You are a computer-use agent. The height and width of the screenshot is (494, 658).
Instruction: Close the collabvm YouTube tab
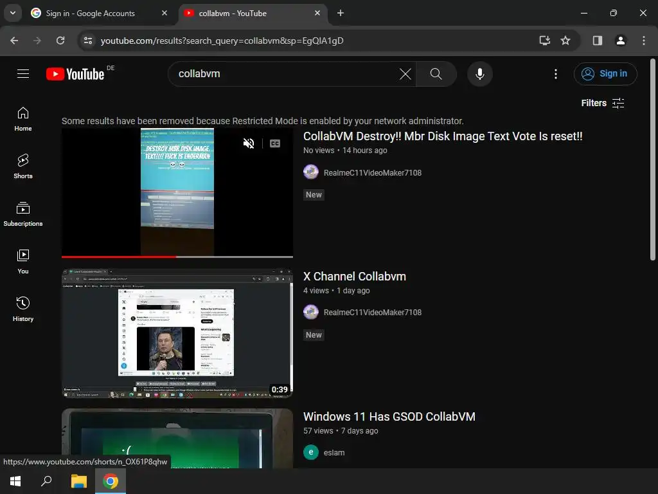pos(317,13)
